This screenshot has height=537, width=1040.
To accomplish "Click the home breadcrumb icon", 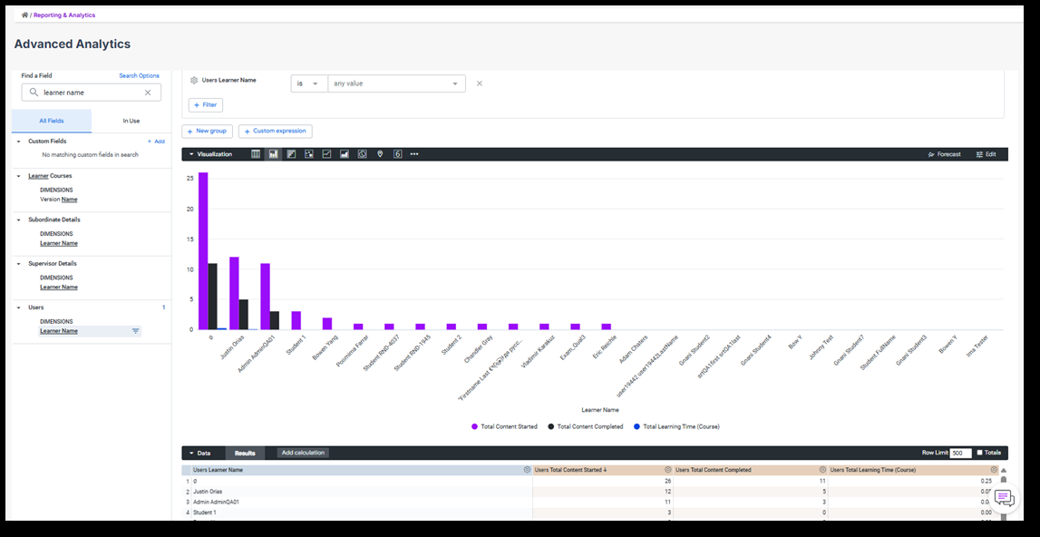I will (24, 15).
